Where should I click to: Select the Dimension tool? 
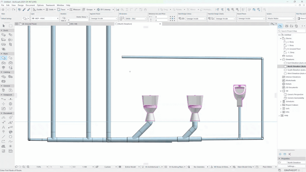(x=3, y=118)
